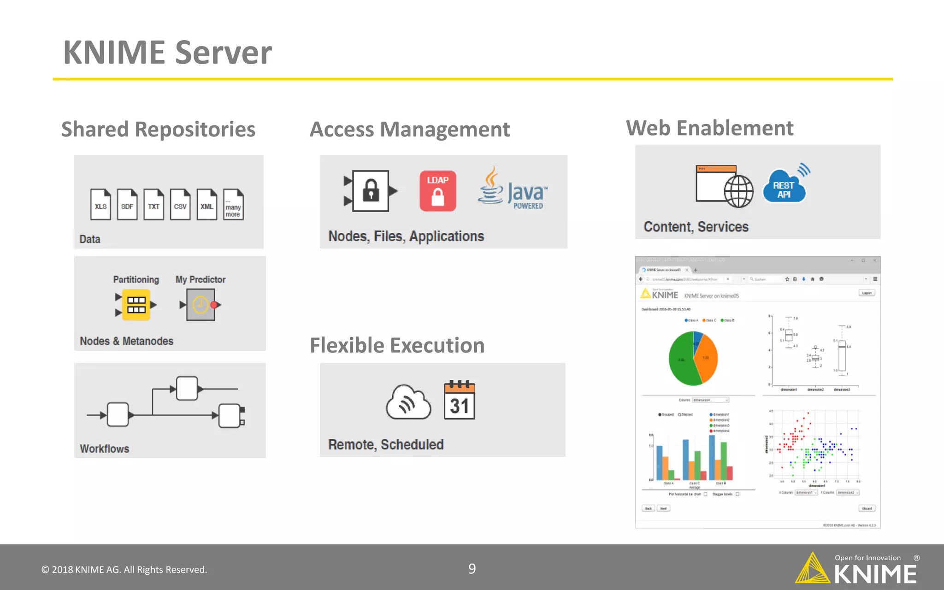Click the red LDAP lock icon
Viewport: 944px width, 590px height.
tap(438, 191)
